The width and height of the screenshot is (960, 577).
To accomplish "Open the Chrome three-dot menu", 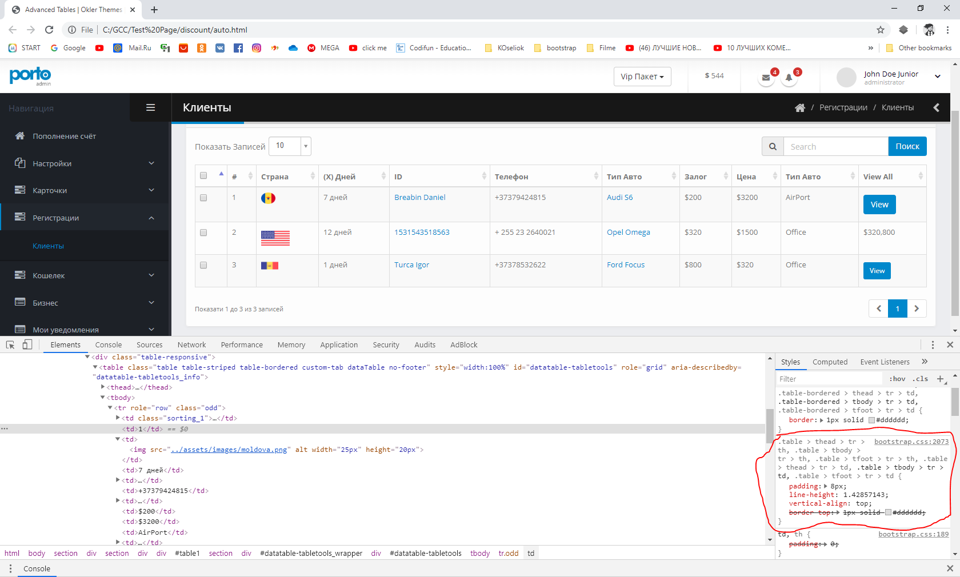I will [947, 30].
